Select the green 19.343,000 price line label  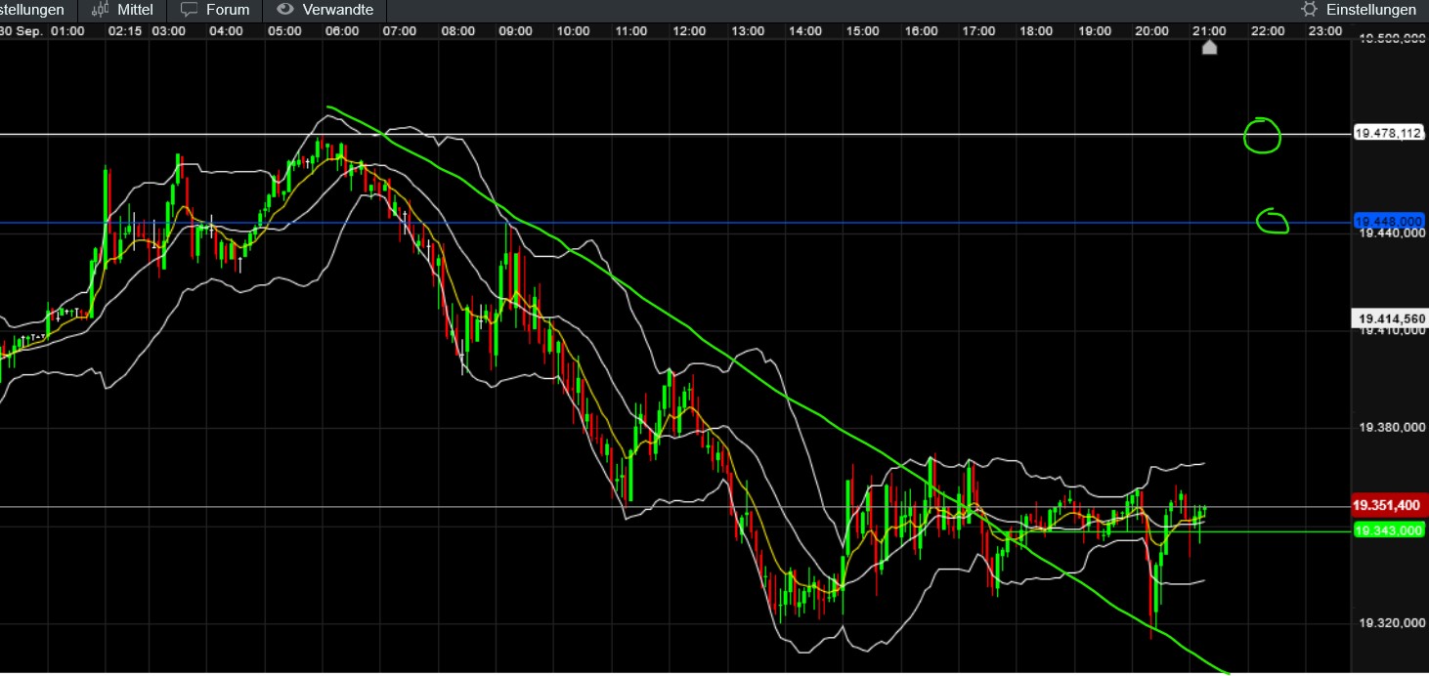pyautogui.click(x=1390, y=529)
